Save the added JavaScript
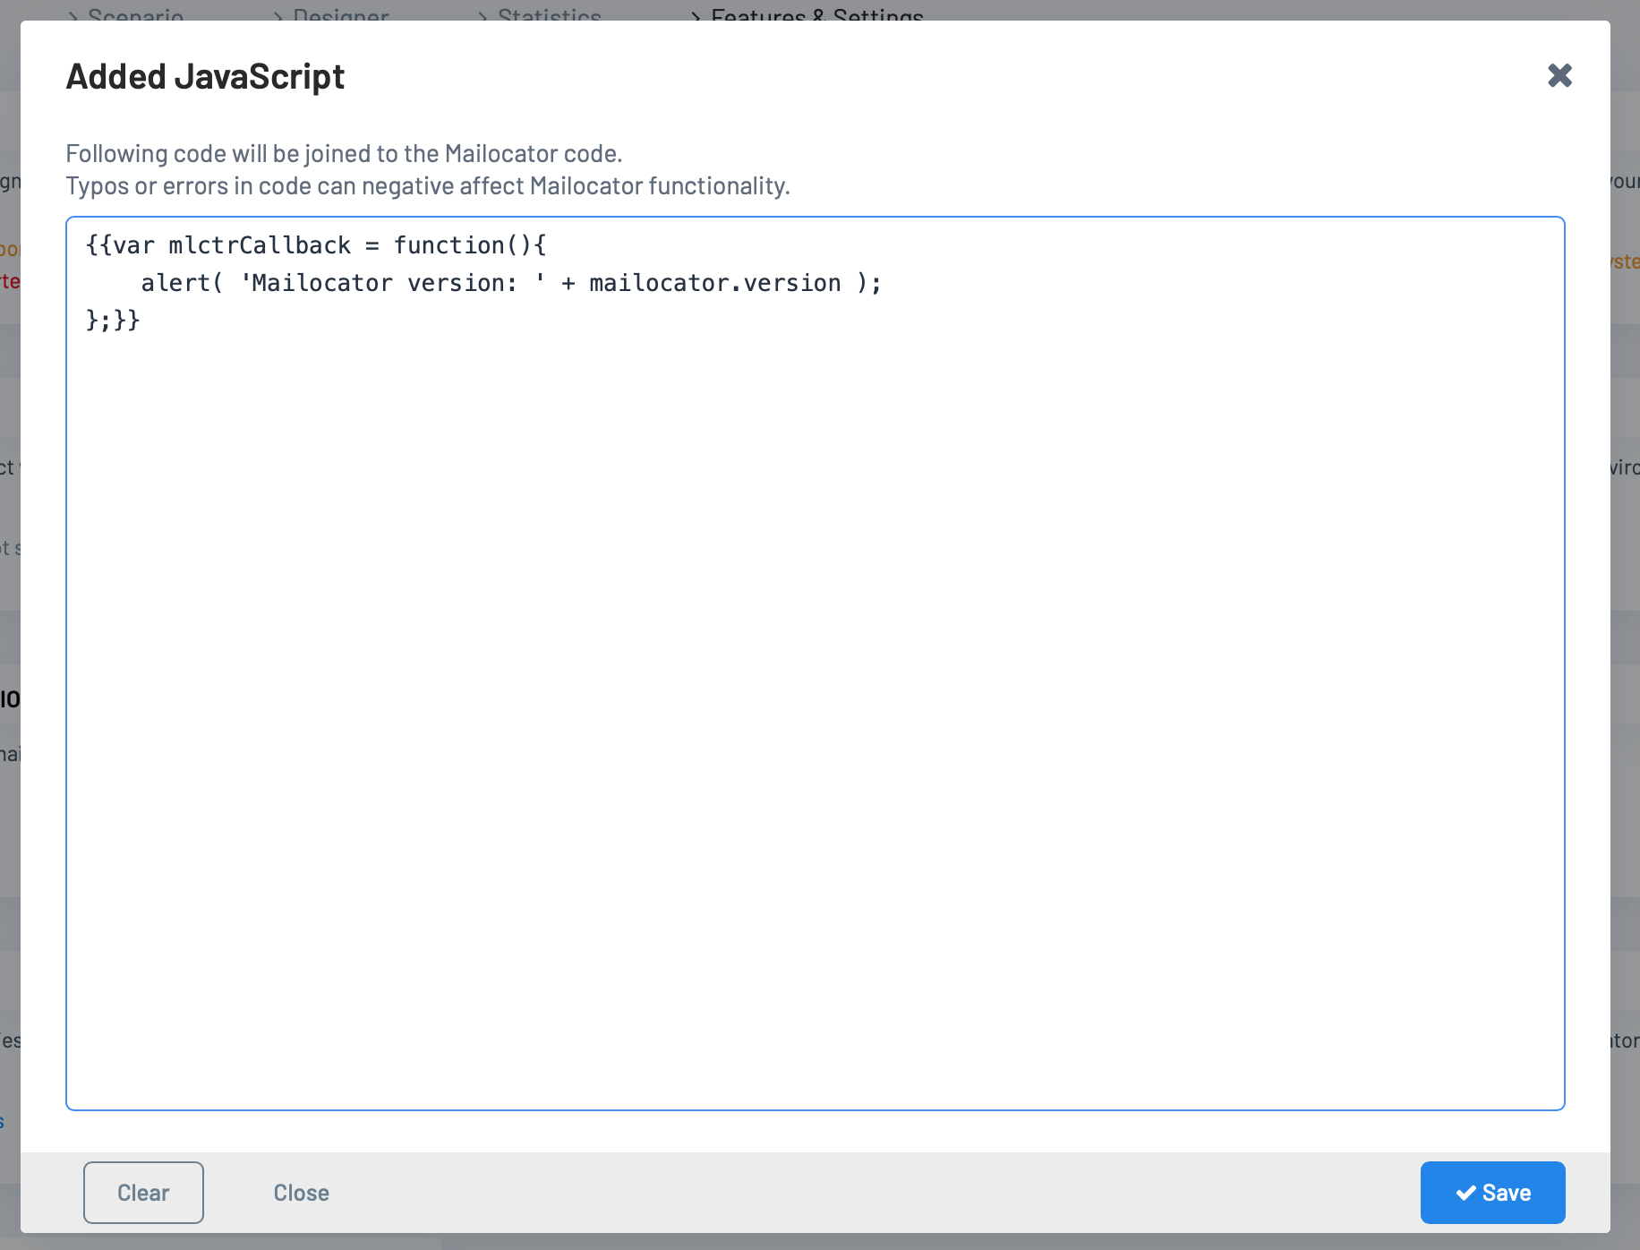 click(x=1492, y=1192)
